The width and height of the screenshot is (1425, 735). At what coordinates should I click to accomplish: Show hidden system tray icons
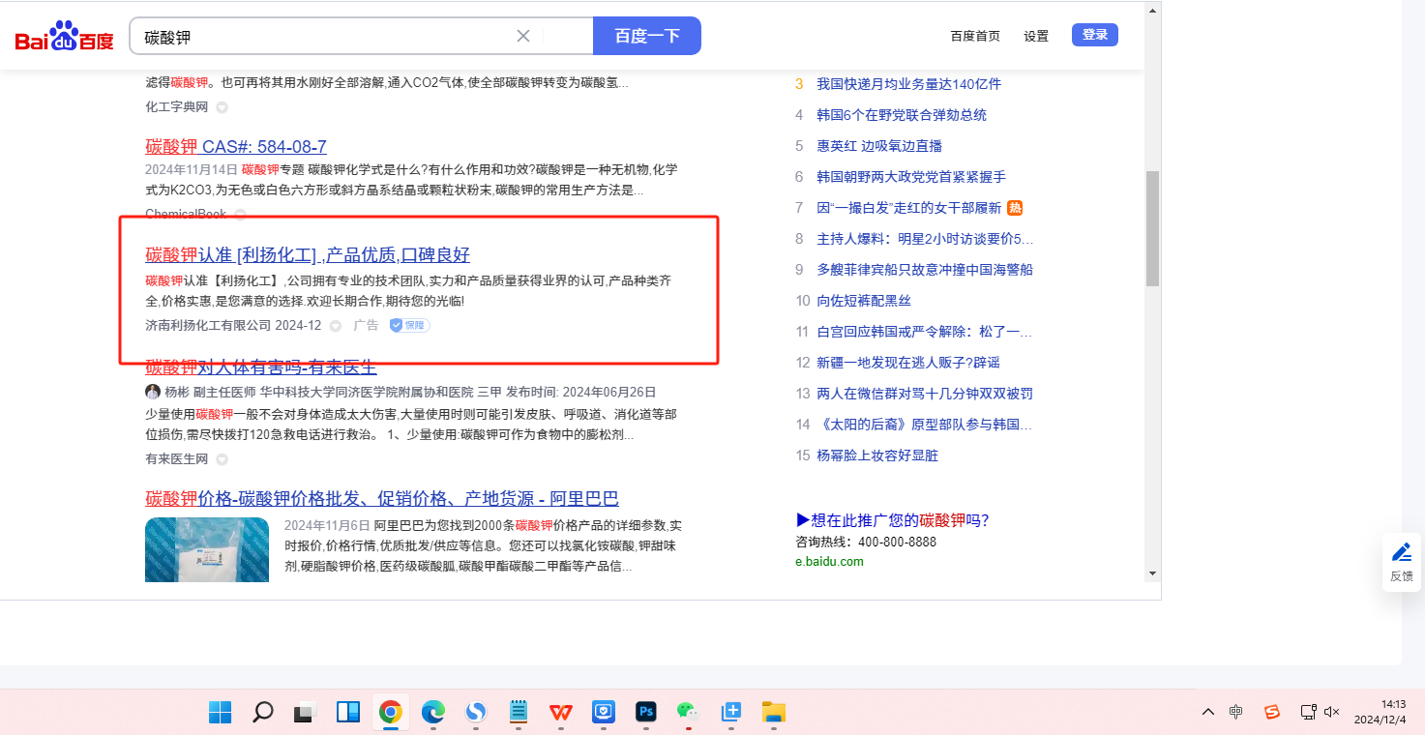pos(1208,712)
